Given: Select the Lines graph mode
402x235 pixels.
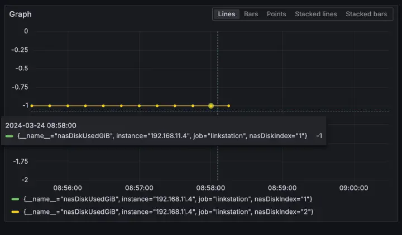Looking at the screenshot, I should pyautogui.click(x=226, y=14).
